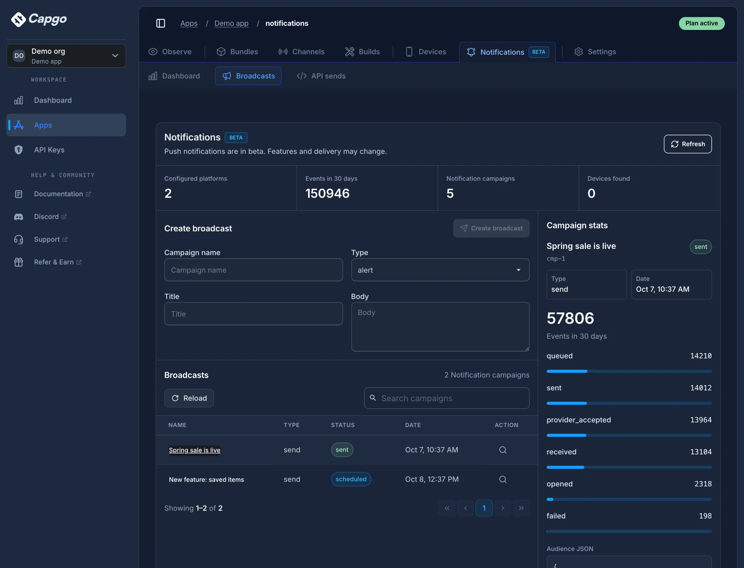Click the scheduled status badge
This screenshot has height=568, width=744.
click(351, 479)
